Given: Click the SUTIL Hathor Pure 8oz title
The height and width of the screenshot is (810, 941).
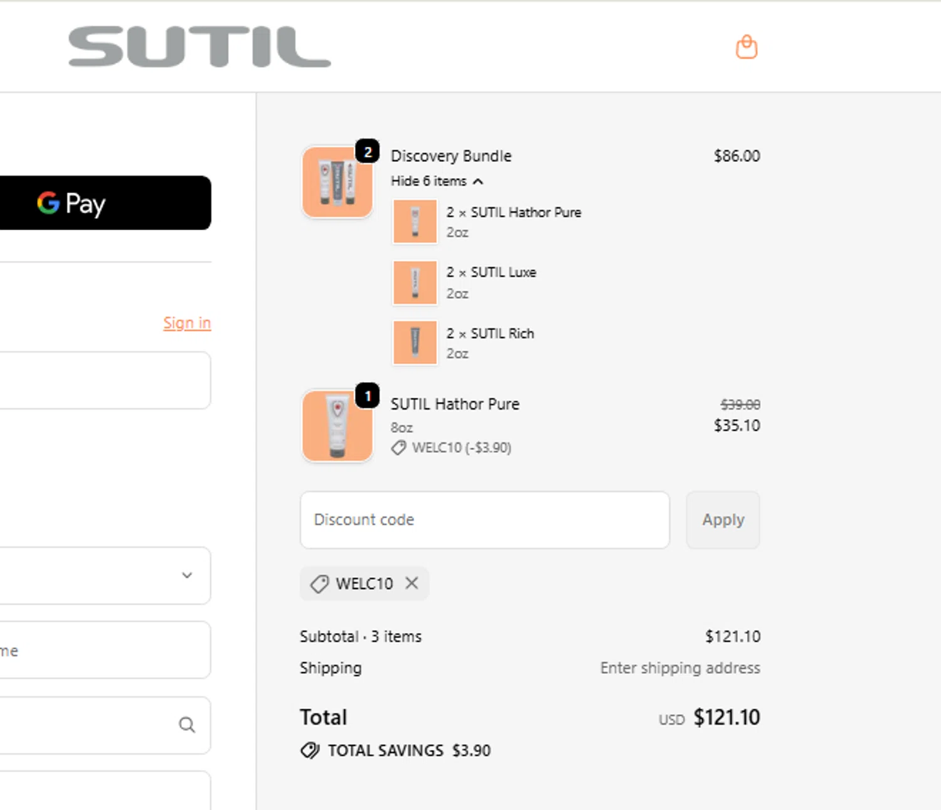Looking at the screenshot, I should pos(455,404).
